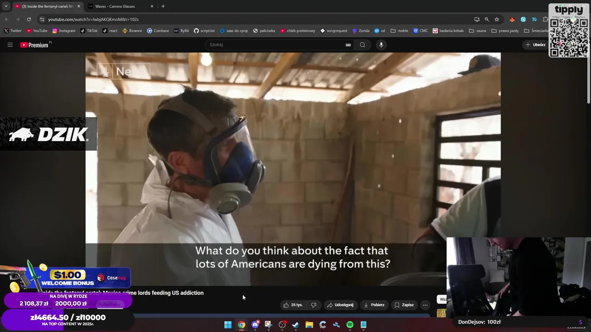View site information icon in address bar
The height and width of the screenshot is (332, 591).
pos(42,19)
